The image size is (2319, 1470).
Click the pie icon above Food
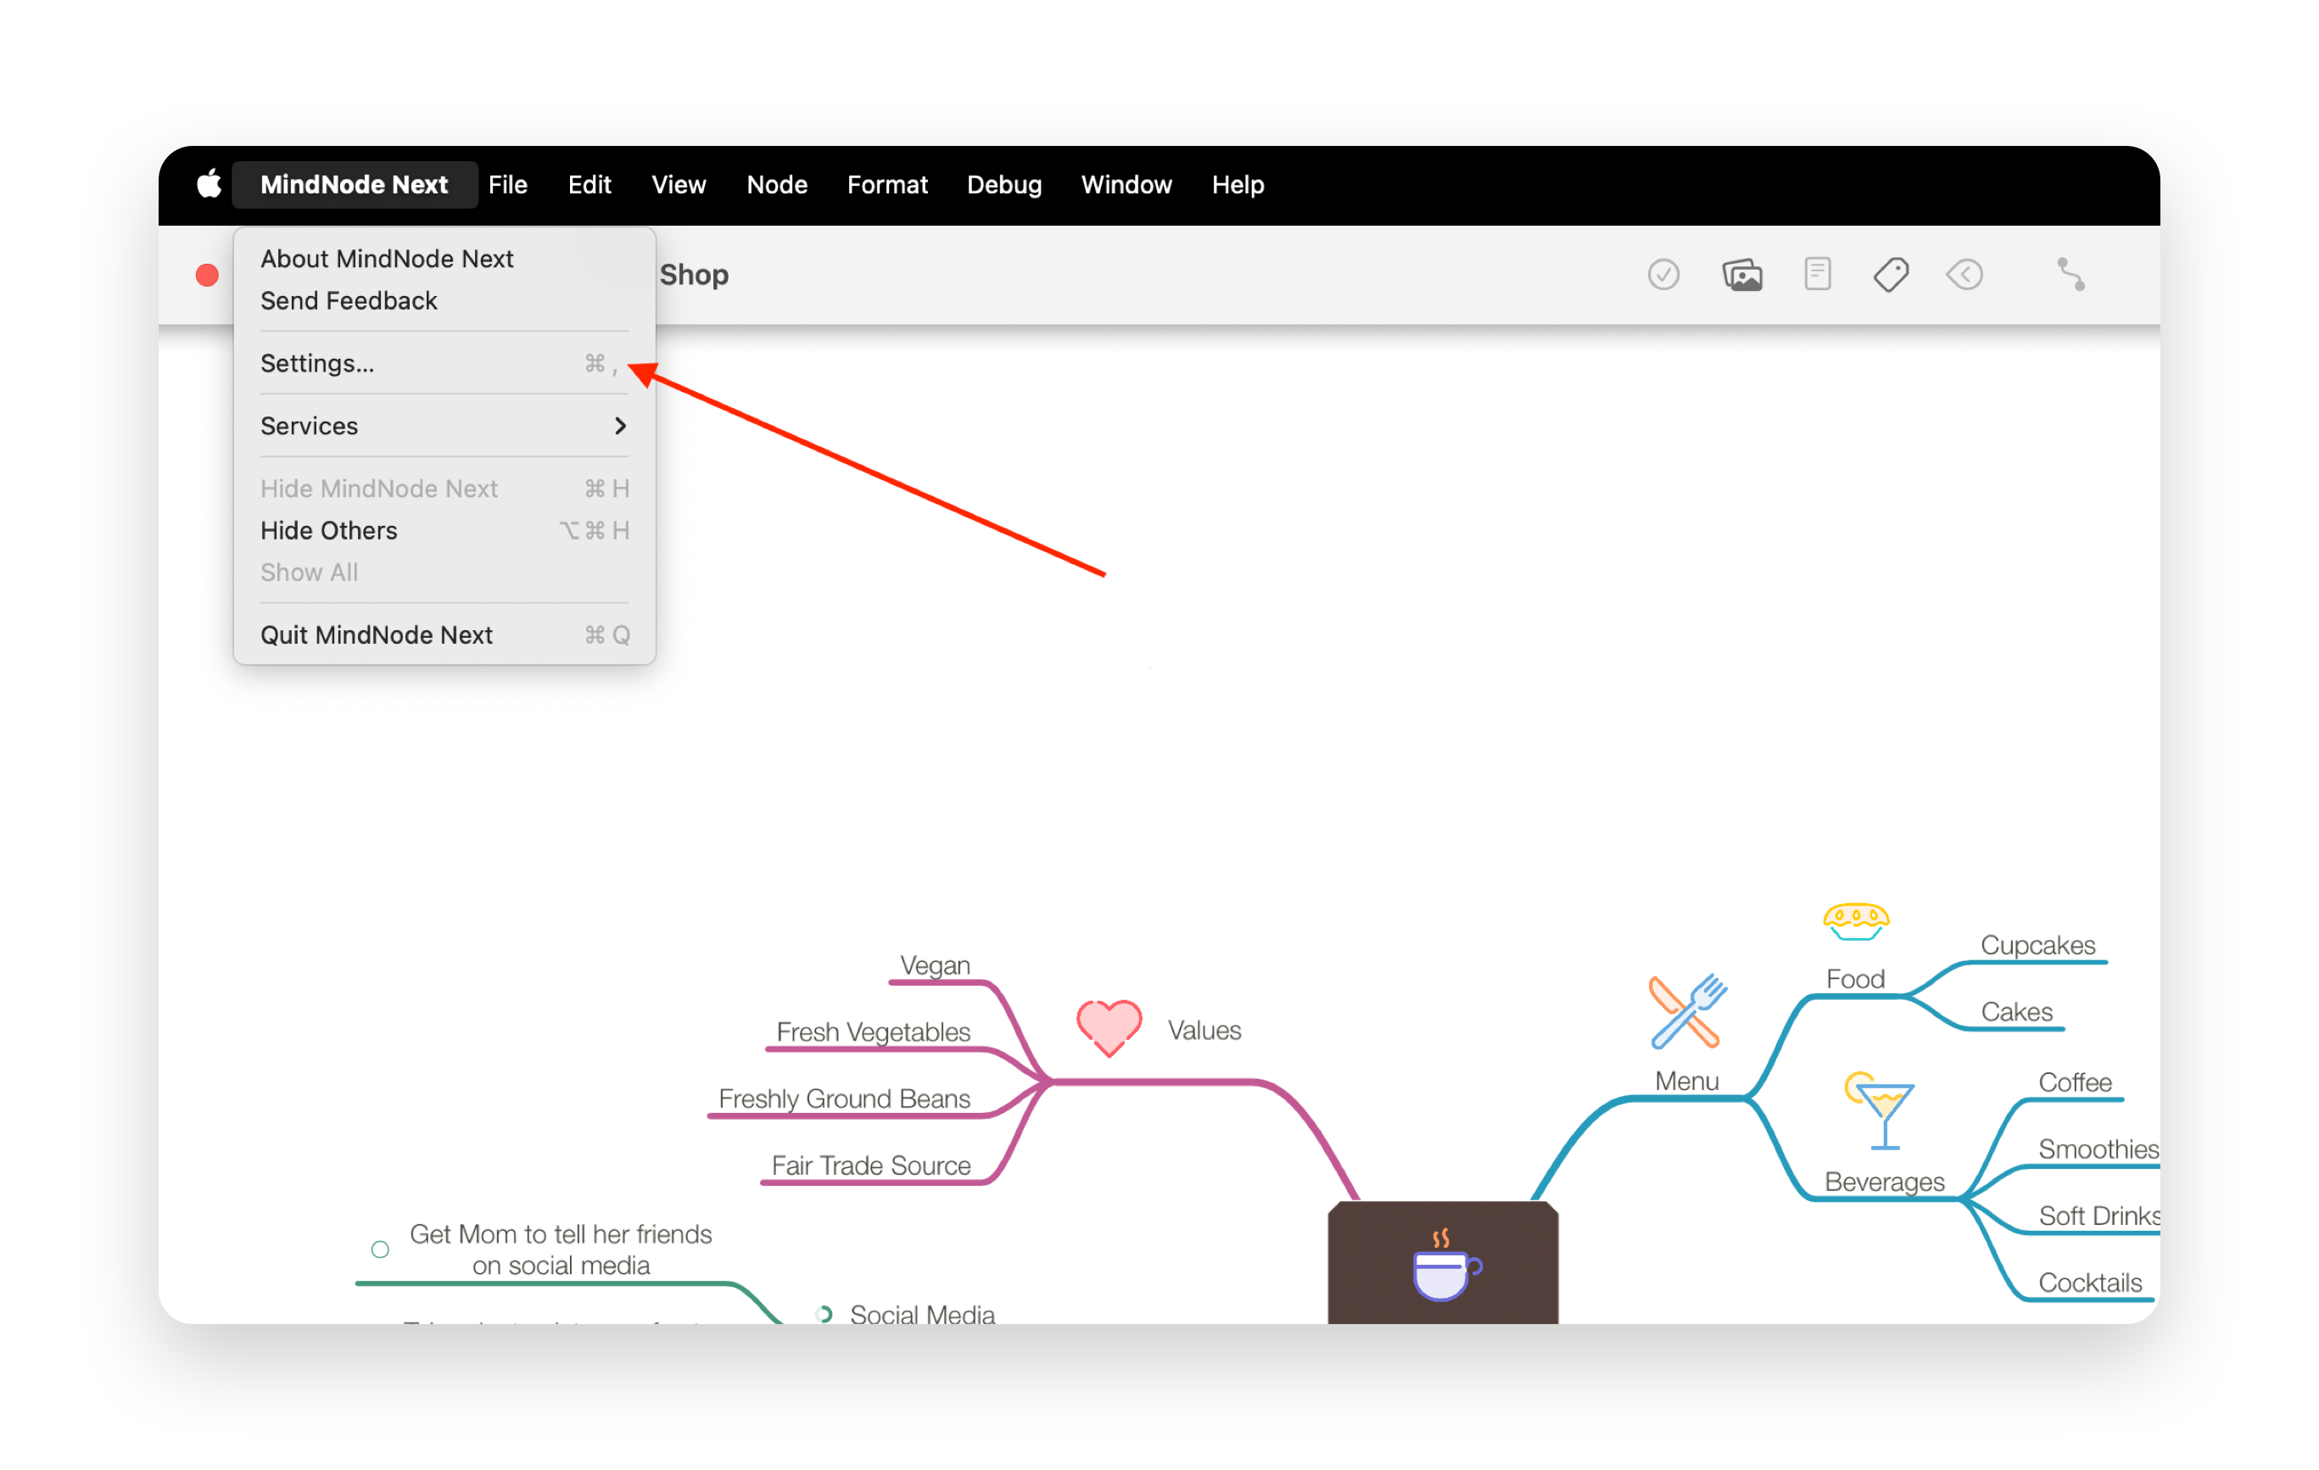[x=1856, y=922]
